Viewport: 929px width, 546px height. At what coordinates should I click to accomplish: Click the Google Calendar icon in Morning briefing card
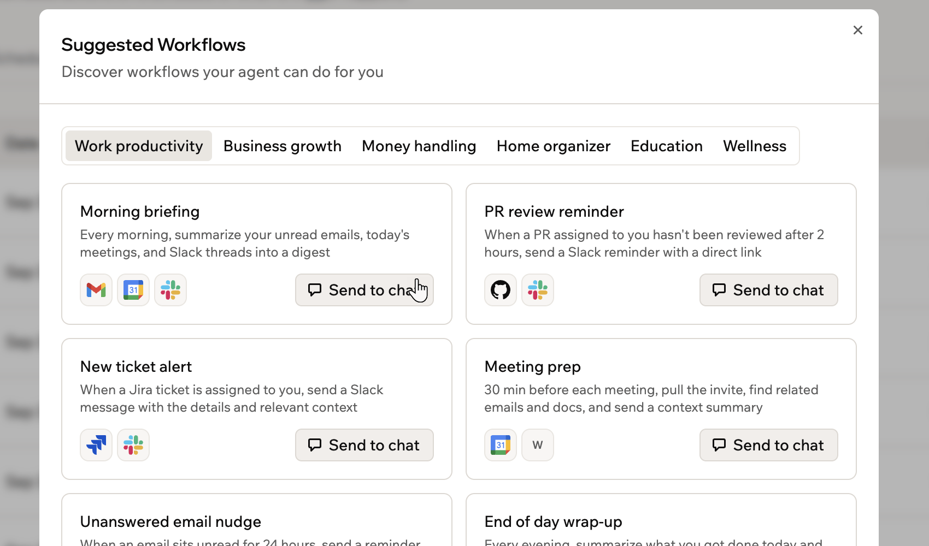point(133,290)
